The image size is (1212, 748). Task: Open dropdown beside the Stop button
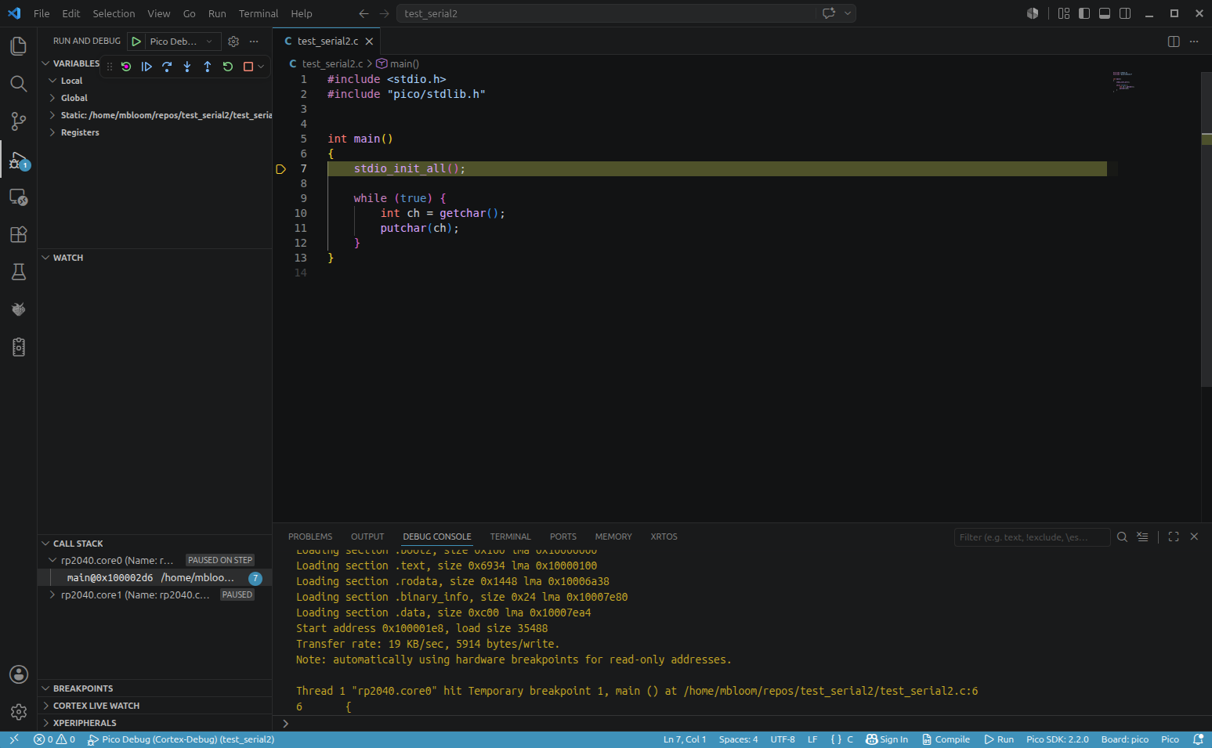point(261,67)
